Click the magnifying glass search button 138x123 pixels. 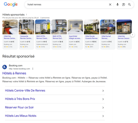(x=130, y=5)
